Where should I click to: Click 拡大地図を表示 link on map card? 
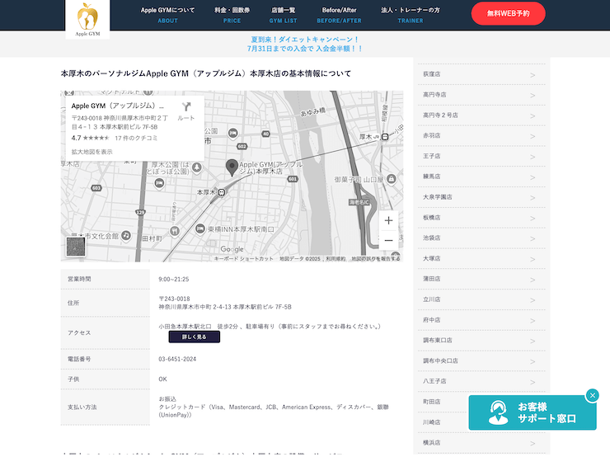91,152
